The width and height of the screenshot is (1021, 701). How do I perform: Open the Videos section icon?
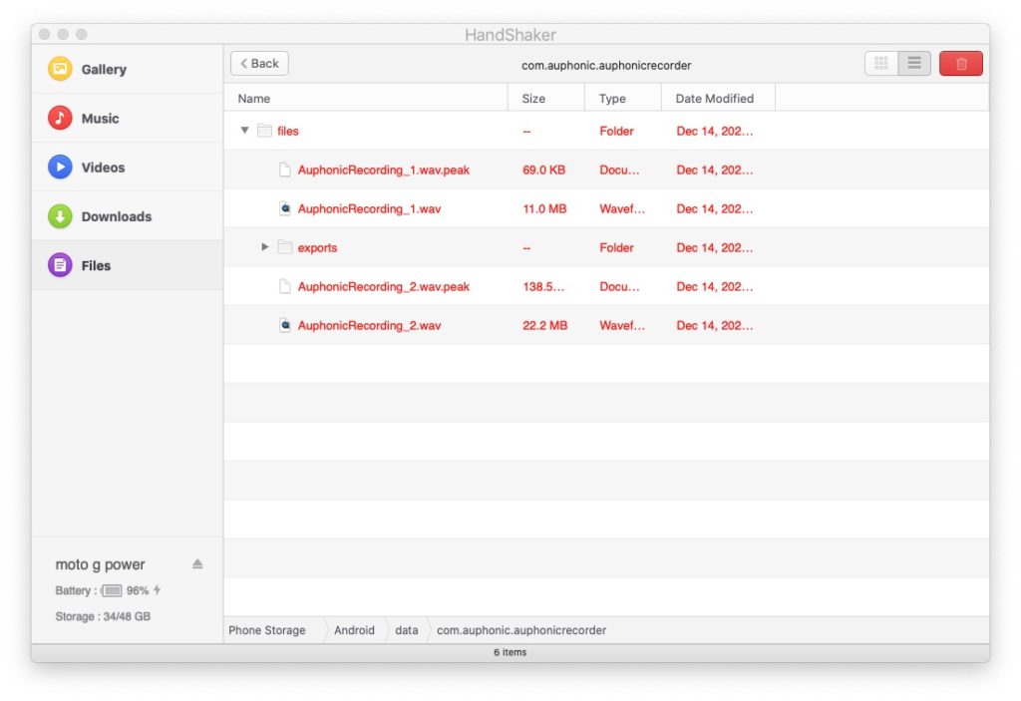click(x=60, y=167)
